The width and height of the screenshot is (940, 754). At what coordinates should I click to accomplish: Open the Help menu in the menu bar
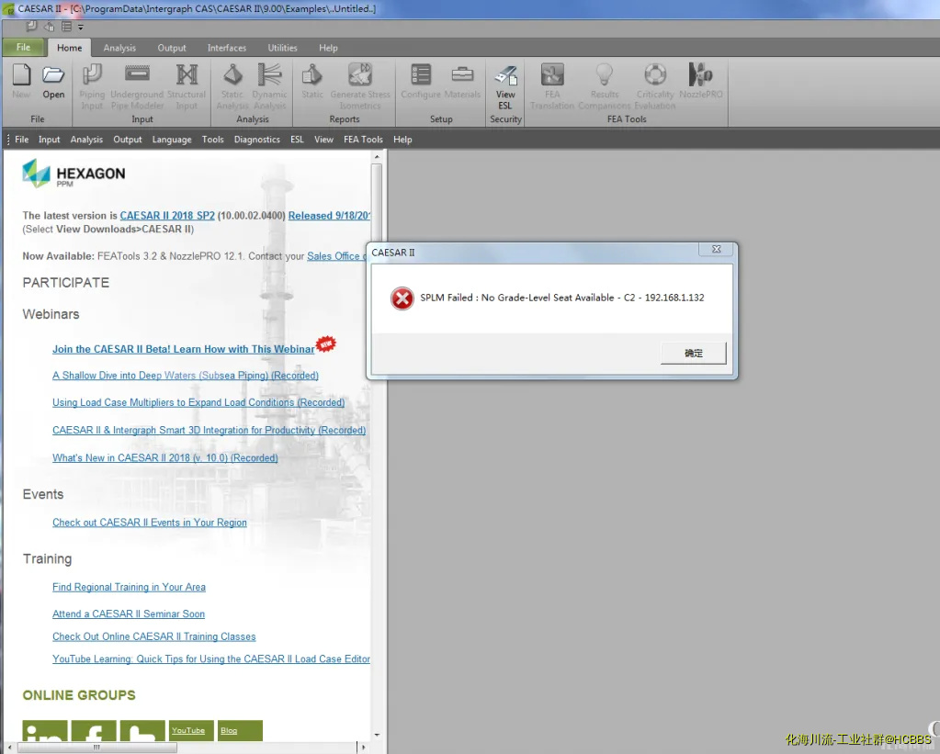coord(402,140)
